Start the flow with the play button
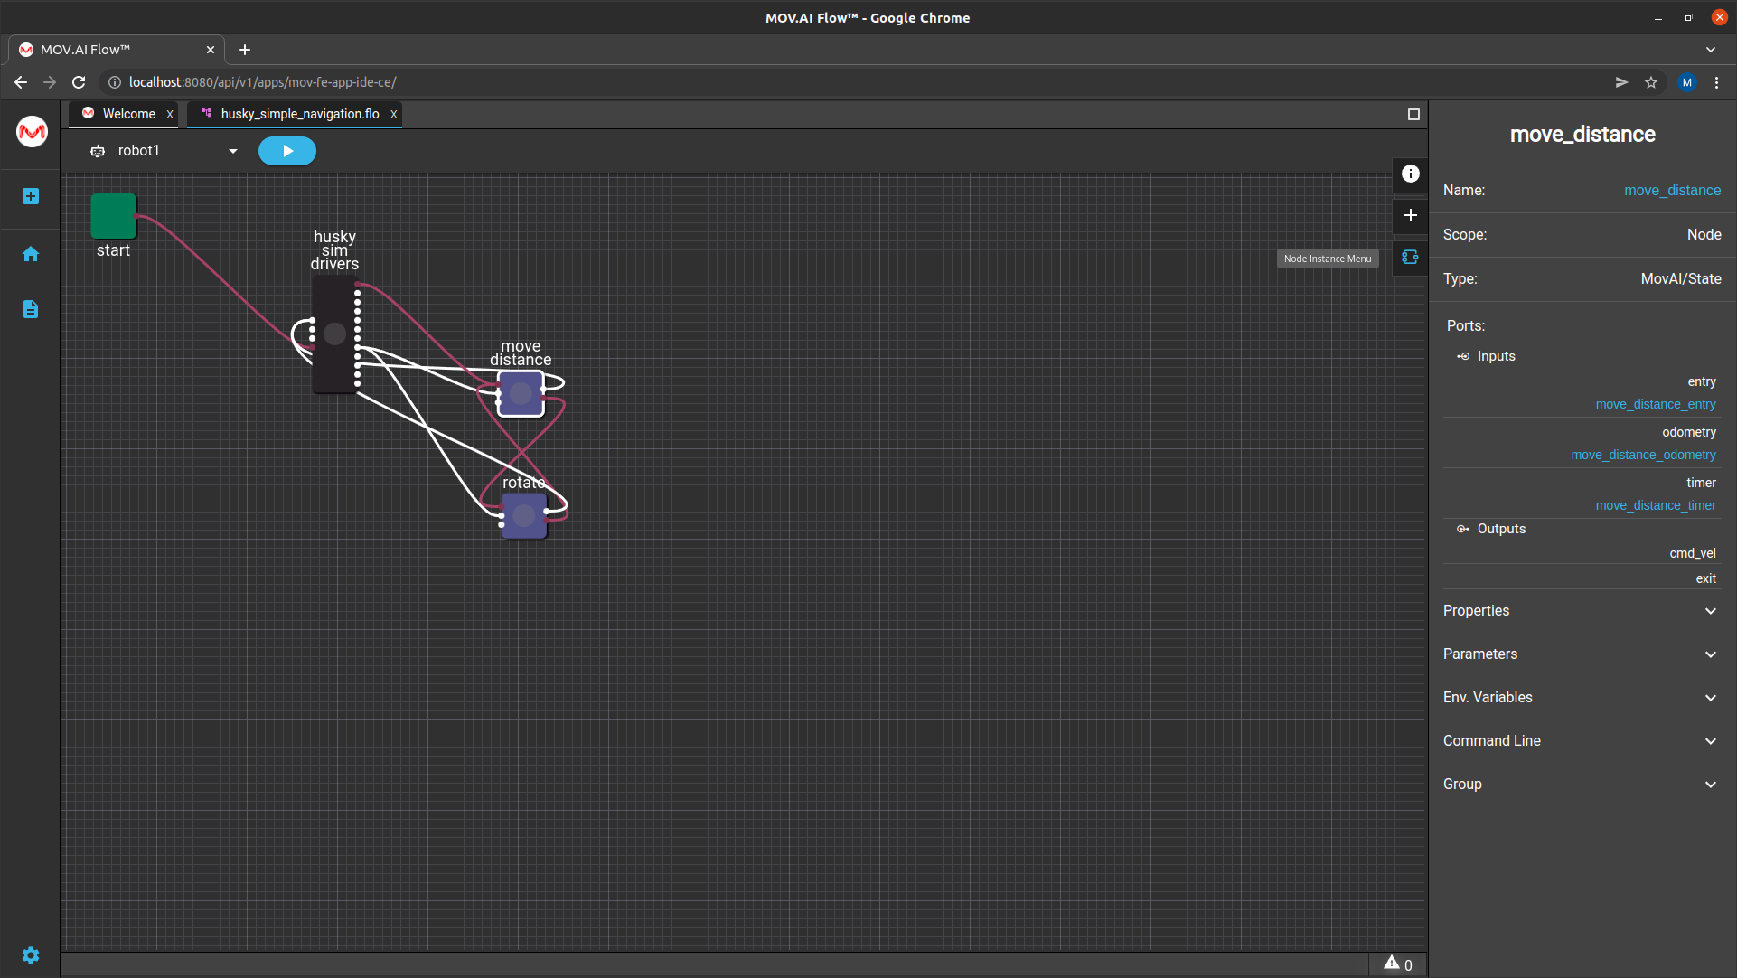 click(x=287, y=151)
